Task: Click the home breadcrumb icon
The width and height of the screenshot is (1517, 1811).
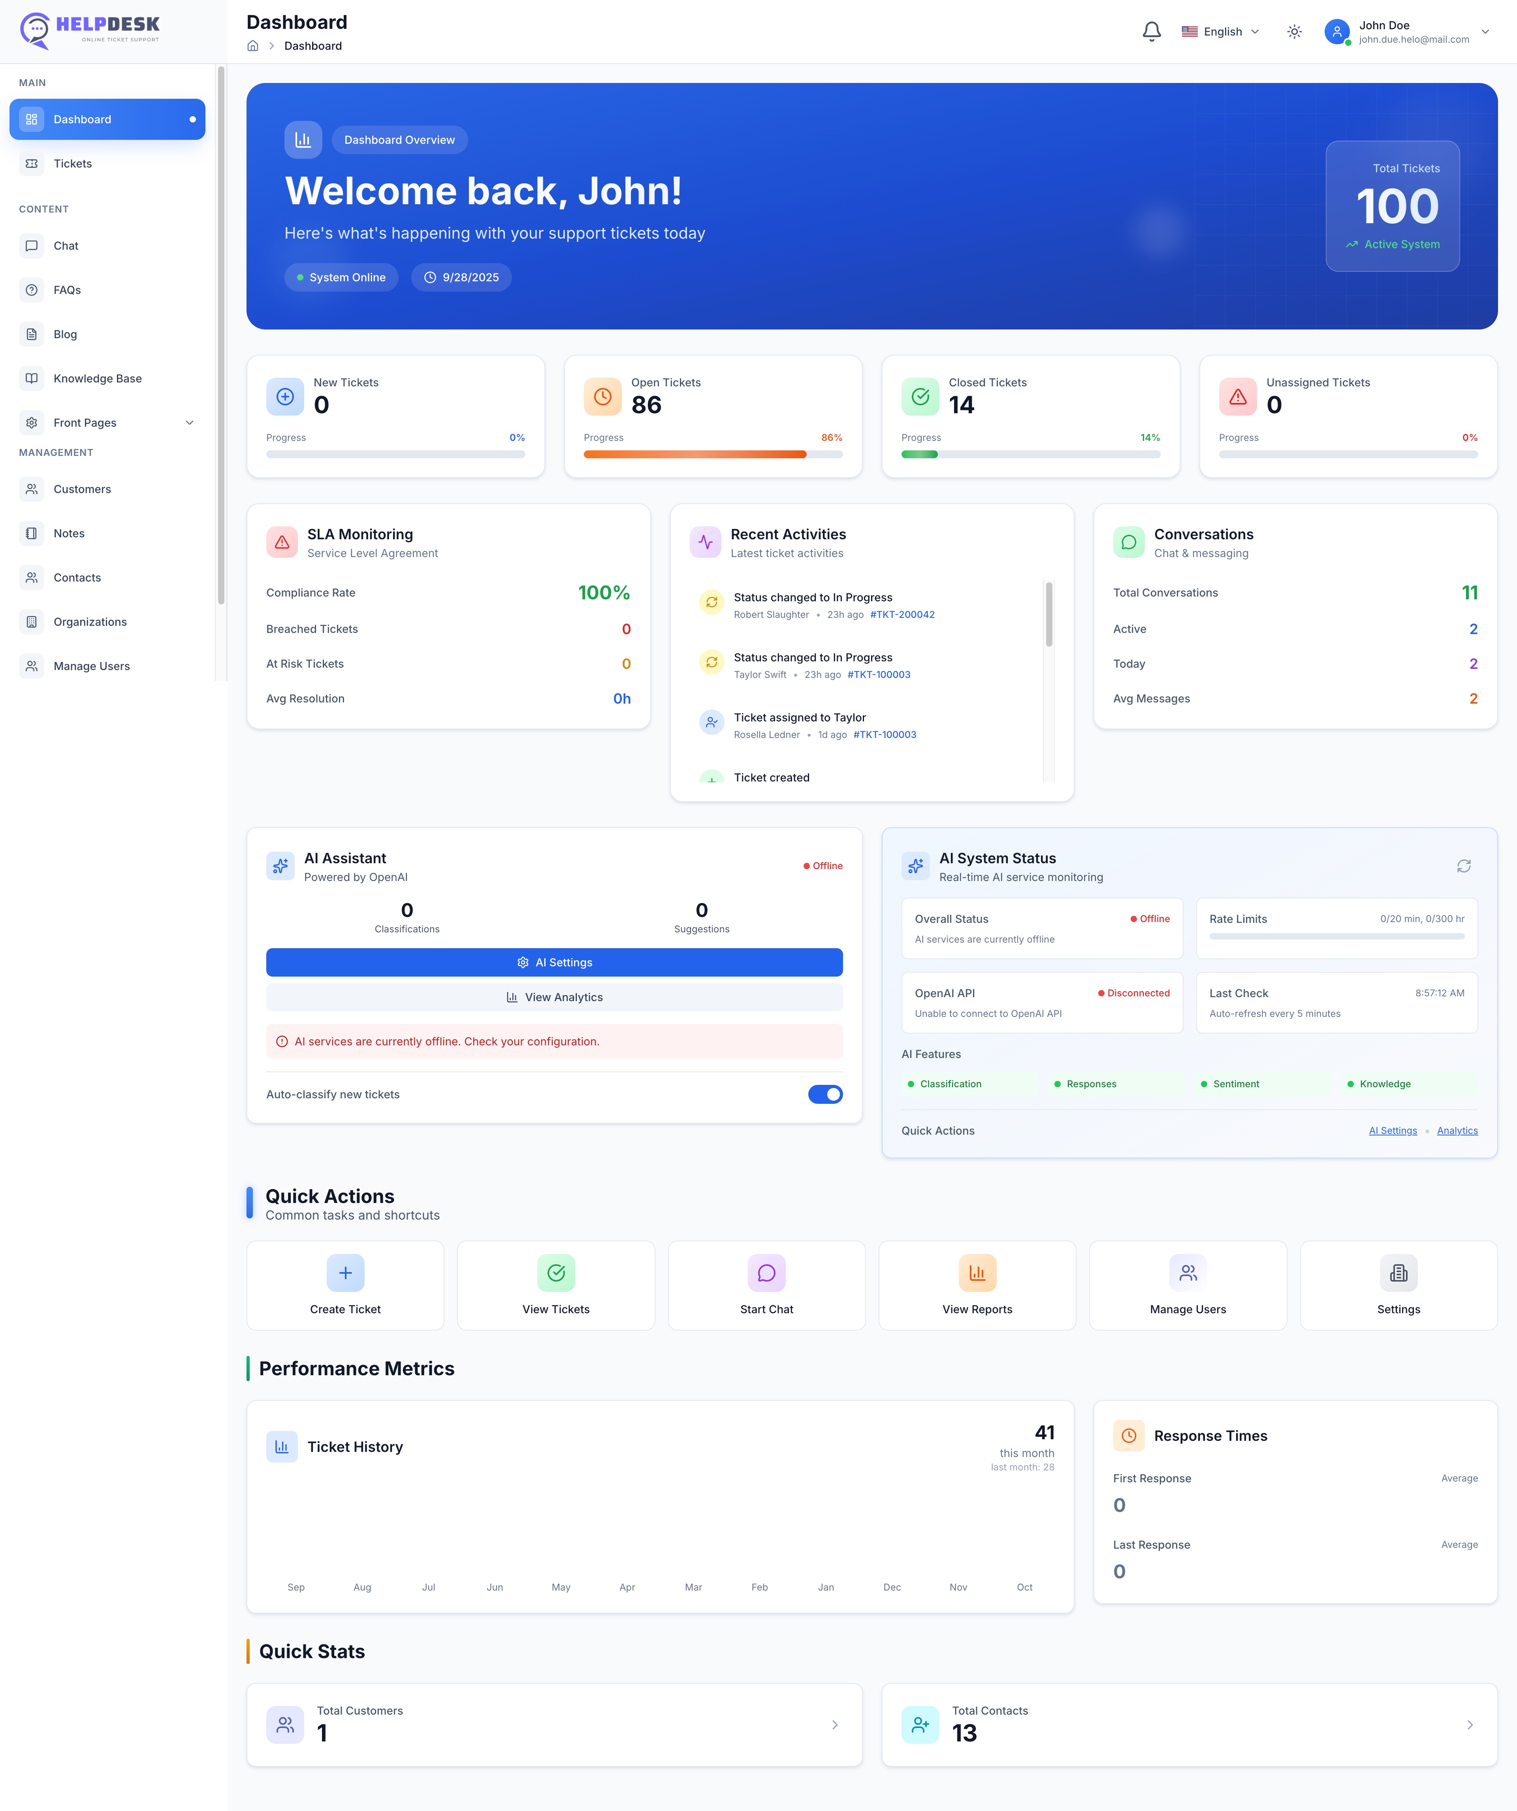Action: point(253,46)
